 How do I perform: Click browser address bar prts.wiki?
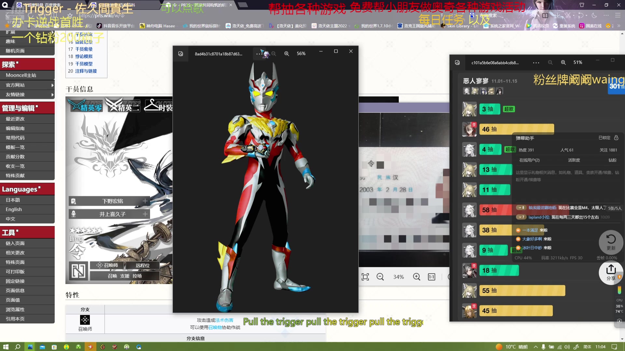102,15
